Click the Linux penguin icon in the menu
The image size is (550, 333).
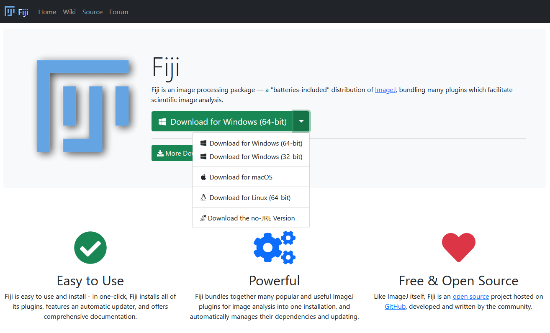203,197
